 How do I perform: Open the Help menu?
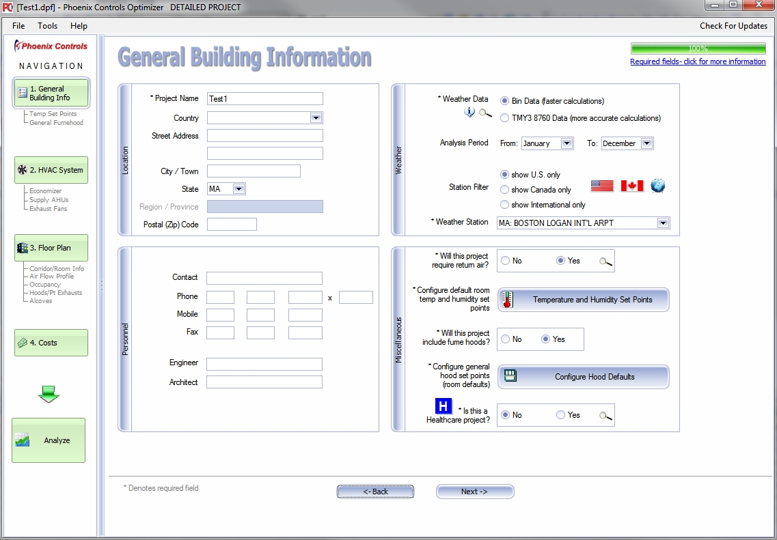tap(79, 26)
